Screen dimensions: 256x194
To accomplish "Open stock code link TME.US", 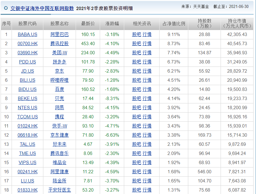I will [27, 153].
